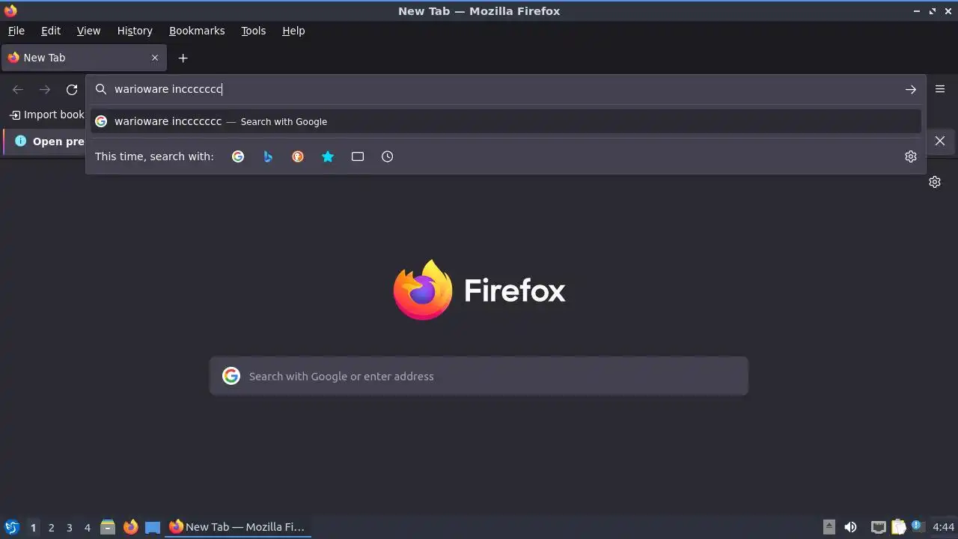The image size is (958, 539).
Task: Open the File menu
Action: (x=16, y=31)
